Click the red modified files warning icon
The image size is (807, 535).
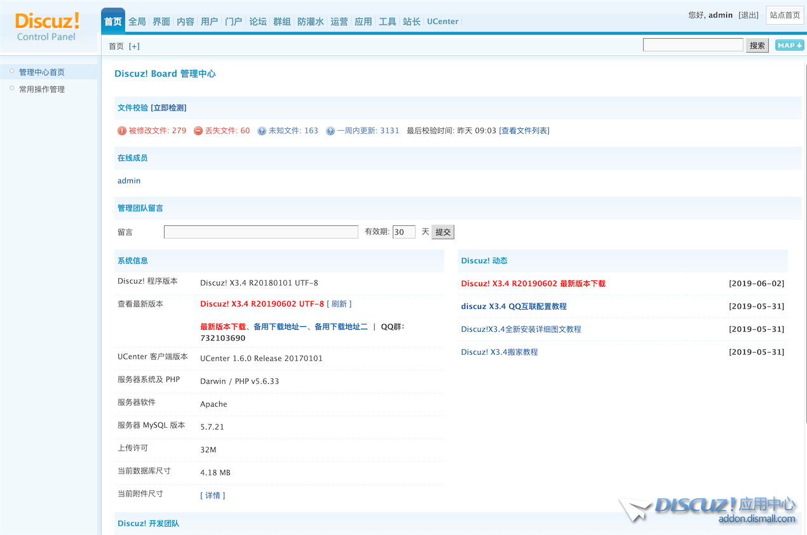122,131
